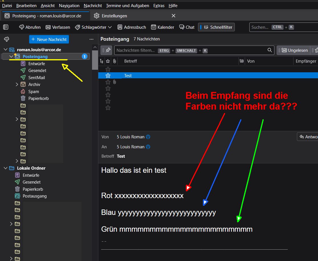Screen dimensions: 318x261
Task: Click the folder pane scroll-up arrow
Action: (x=95, y=47)
